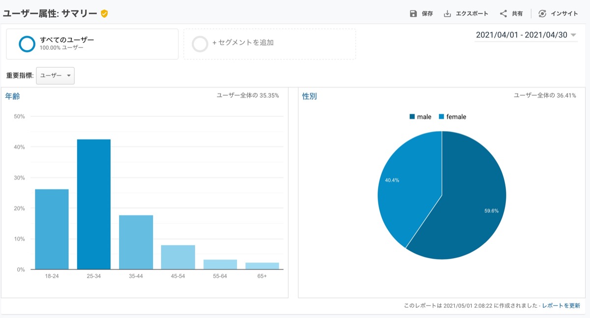Click the yellow verified shield icon
590x318 pixels.
pyautogui.click(x=104, y=14)
